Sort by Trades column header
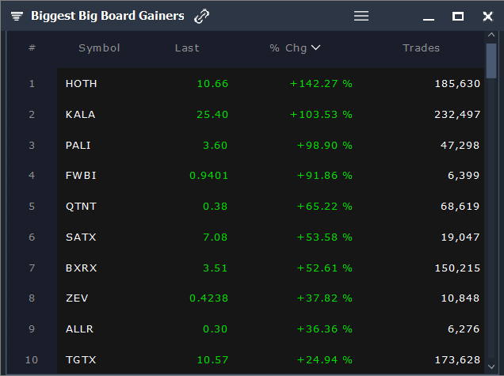Viewport: 504px width, 376px height. click(421, 47)
